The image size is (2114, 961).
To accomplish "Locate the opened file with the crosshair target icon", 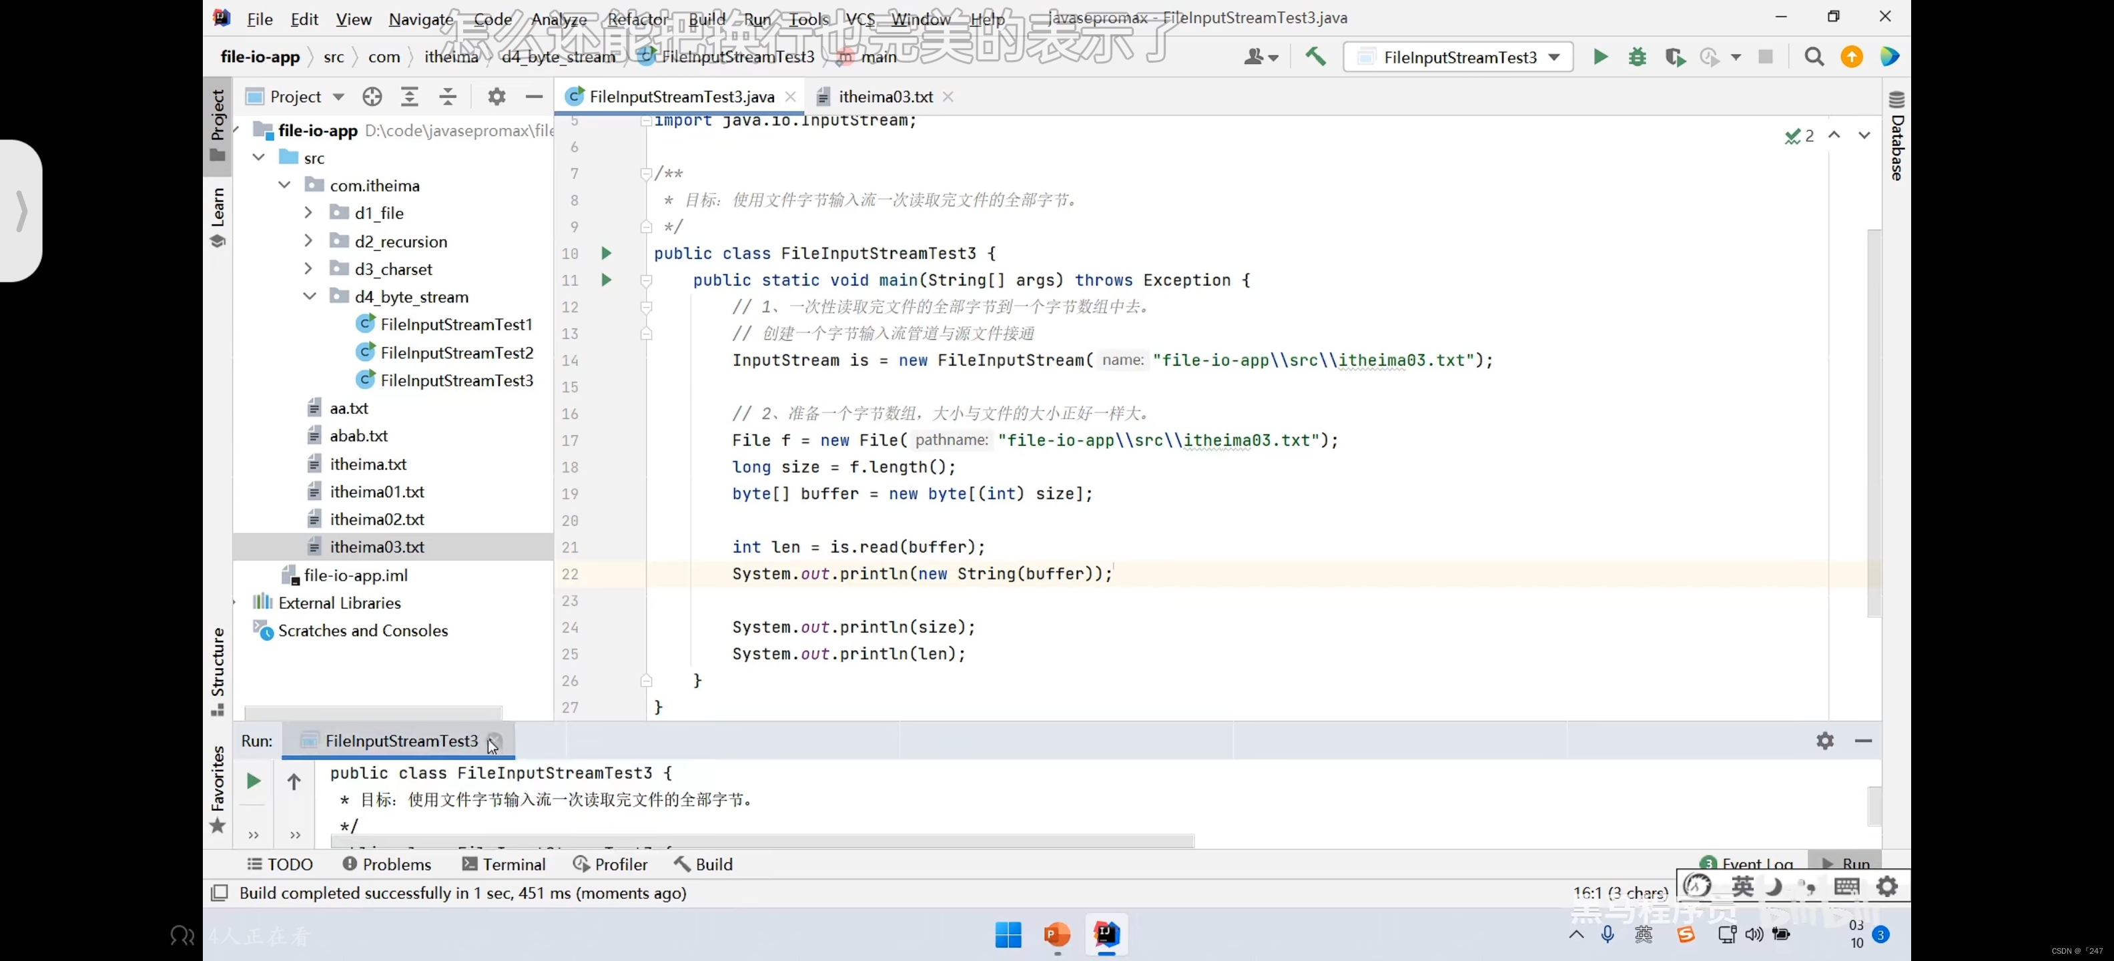I will pos(372,97).
